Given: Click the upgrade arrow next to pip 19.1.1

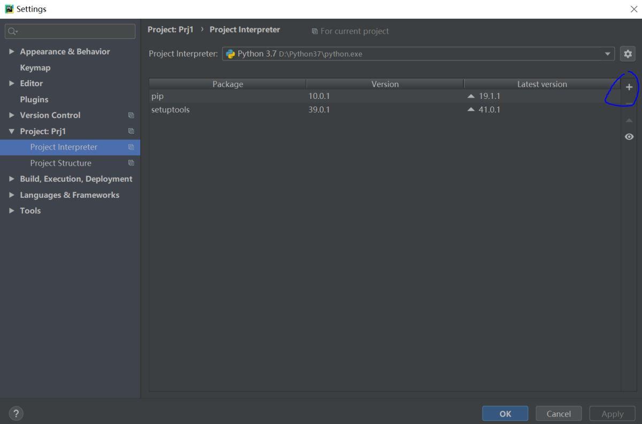Looking at the screenshot, I should click(x=471, y=97).
